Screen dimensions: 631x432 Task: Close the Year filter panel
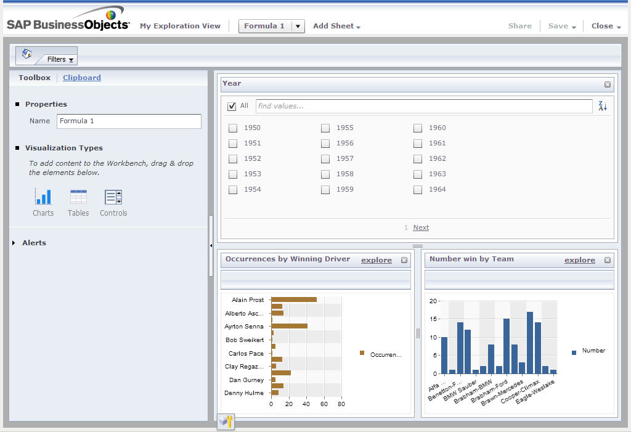click(607, 84)
